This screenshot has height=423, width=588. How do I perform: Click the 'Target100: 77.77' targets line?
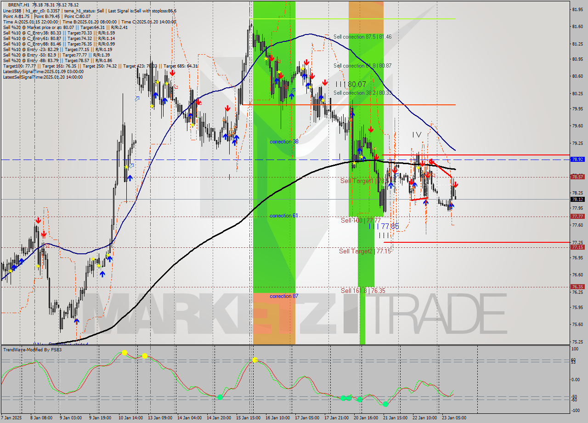100,66
